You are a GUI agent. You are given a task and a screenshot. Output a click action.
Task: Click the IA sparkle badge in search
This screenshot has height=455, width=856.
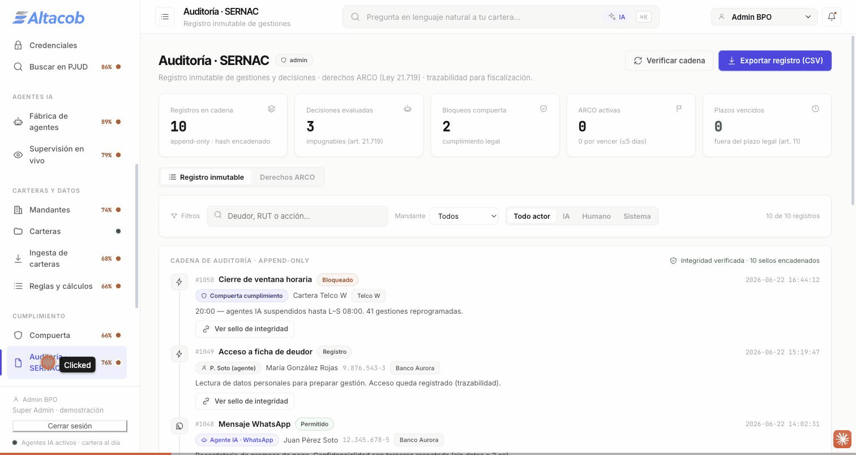pyautogui.click(x=617, y=17)
